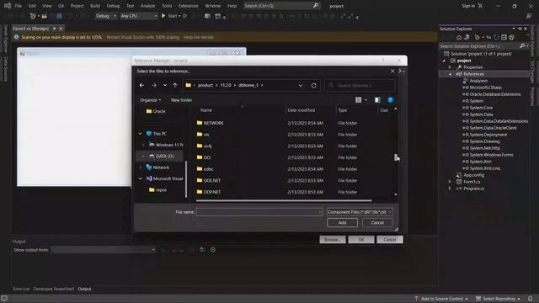
Task: Switch to Developer PowerShell tab
Action: point(54,289)
